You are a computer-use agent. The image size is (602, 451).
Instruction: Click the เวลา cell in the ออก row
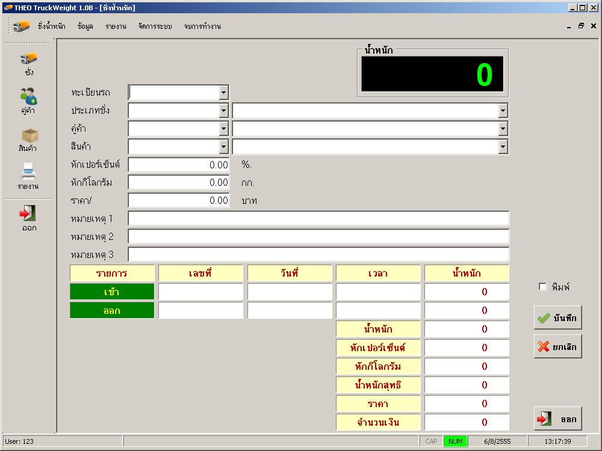coord(378,310)
